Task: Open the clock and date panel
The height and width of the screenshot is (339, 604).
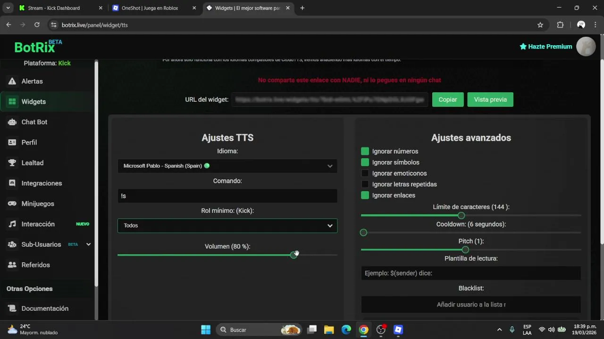Action: click(585, 330)
